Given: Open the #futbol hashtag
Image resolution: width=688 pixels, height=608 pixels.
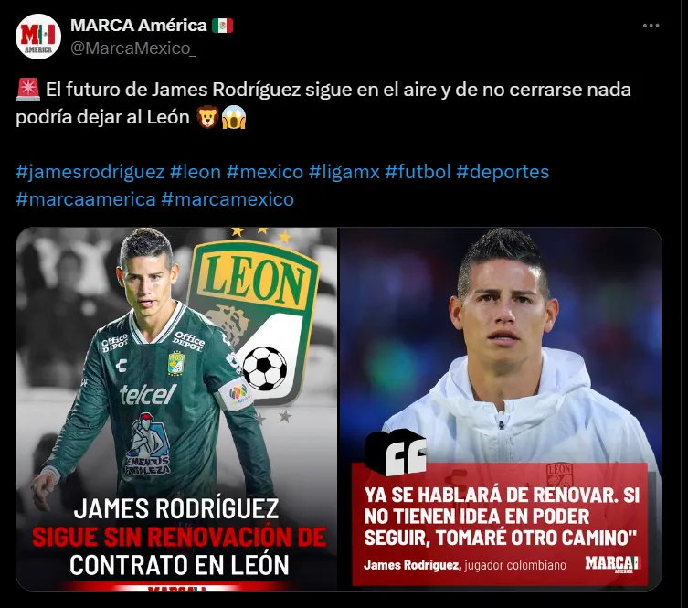Looking at the screenshot, I should click(x=418, y=172).
